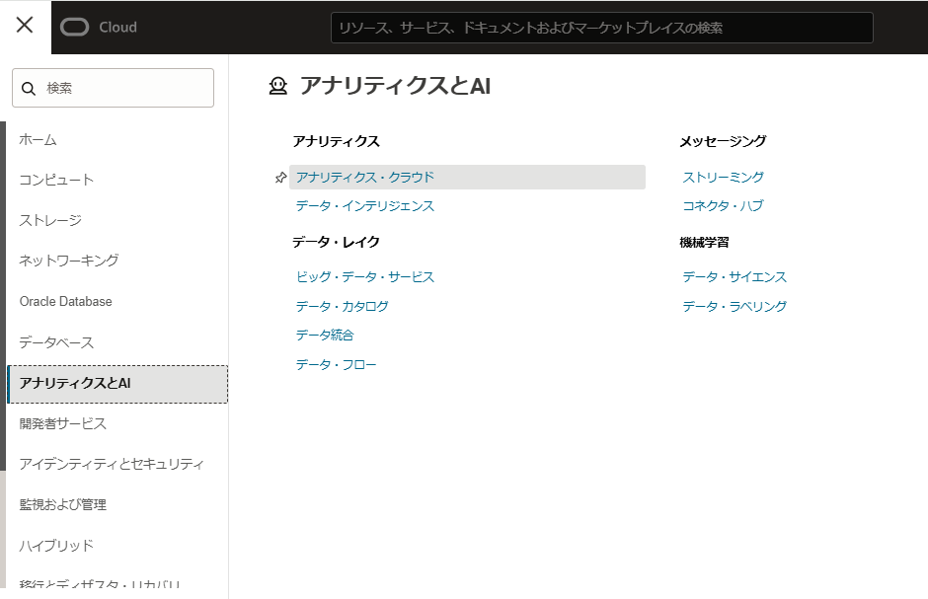Screen dimensions: 928x599
Task: Open データ・フロー link
Action: 337,365
